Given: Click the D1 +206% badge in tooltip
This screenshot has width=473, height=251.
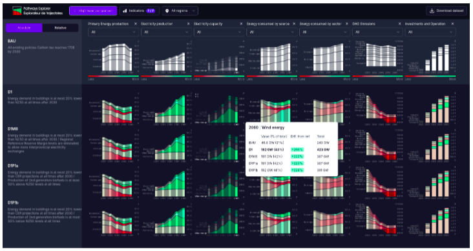Looking at the screenshot, I should (x=297, y=150).
